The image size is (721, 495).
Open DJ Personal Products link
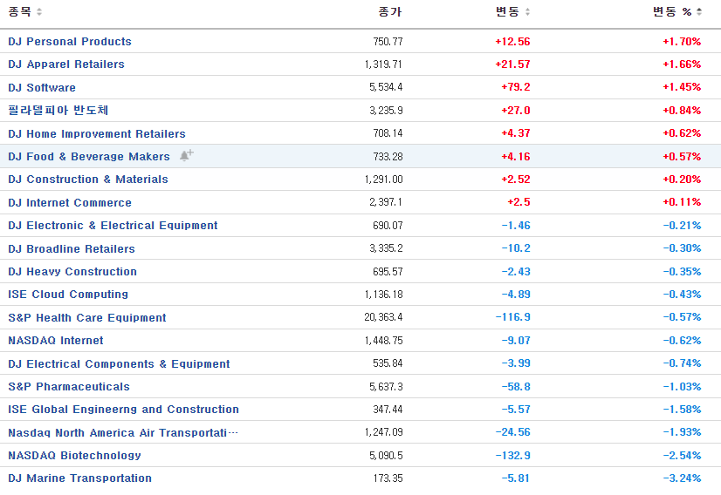70,41
